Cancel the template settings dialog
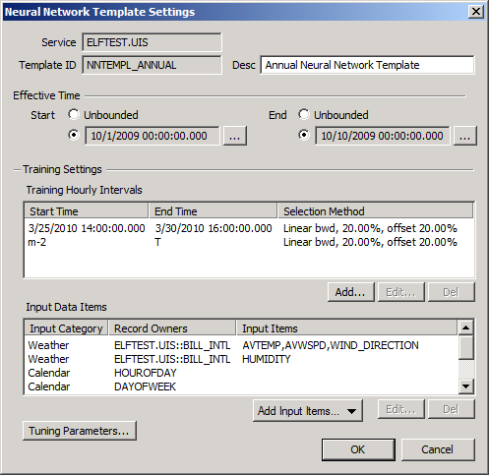The height and width of the screenshot is (475, 489). coord(438,449)
